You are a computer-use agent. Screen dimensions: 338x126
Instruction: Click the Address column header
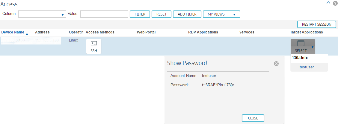[x=42, y=32]
